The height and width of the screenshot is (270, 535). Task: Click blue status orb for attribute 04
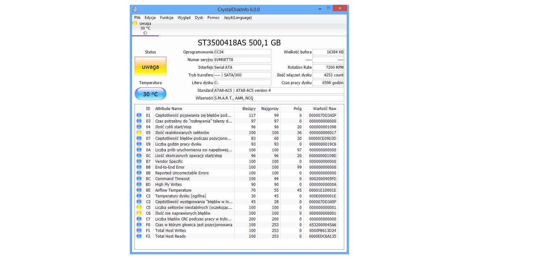(139, 127)
